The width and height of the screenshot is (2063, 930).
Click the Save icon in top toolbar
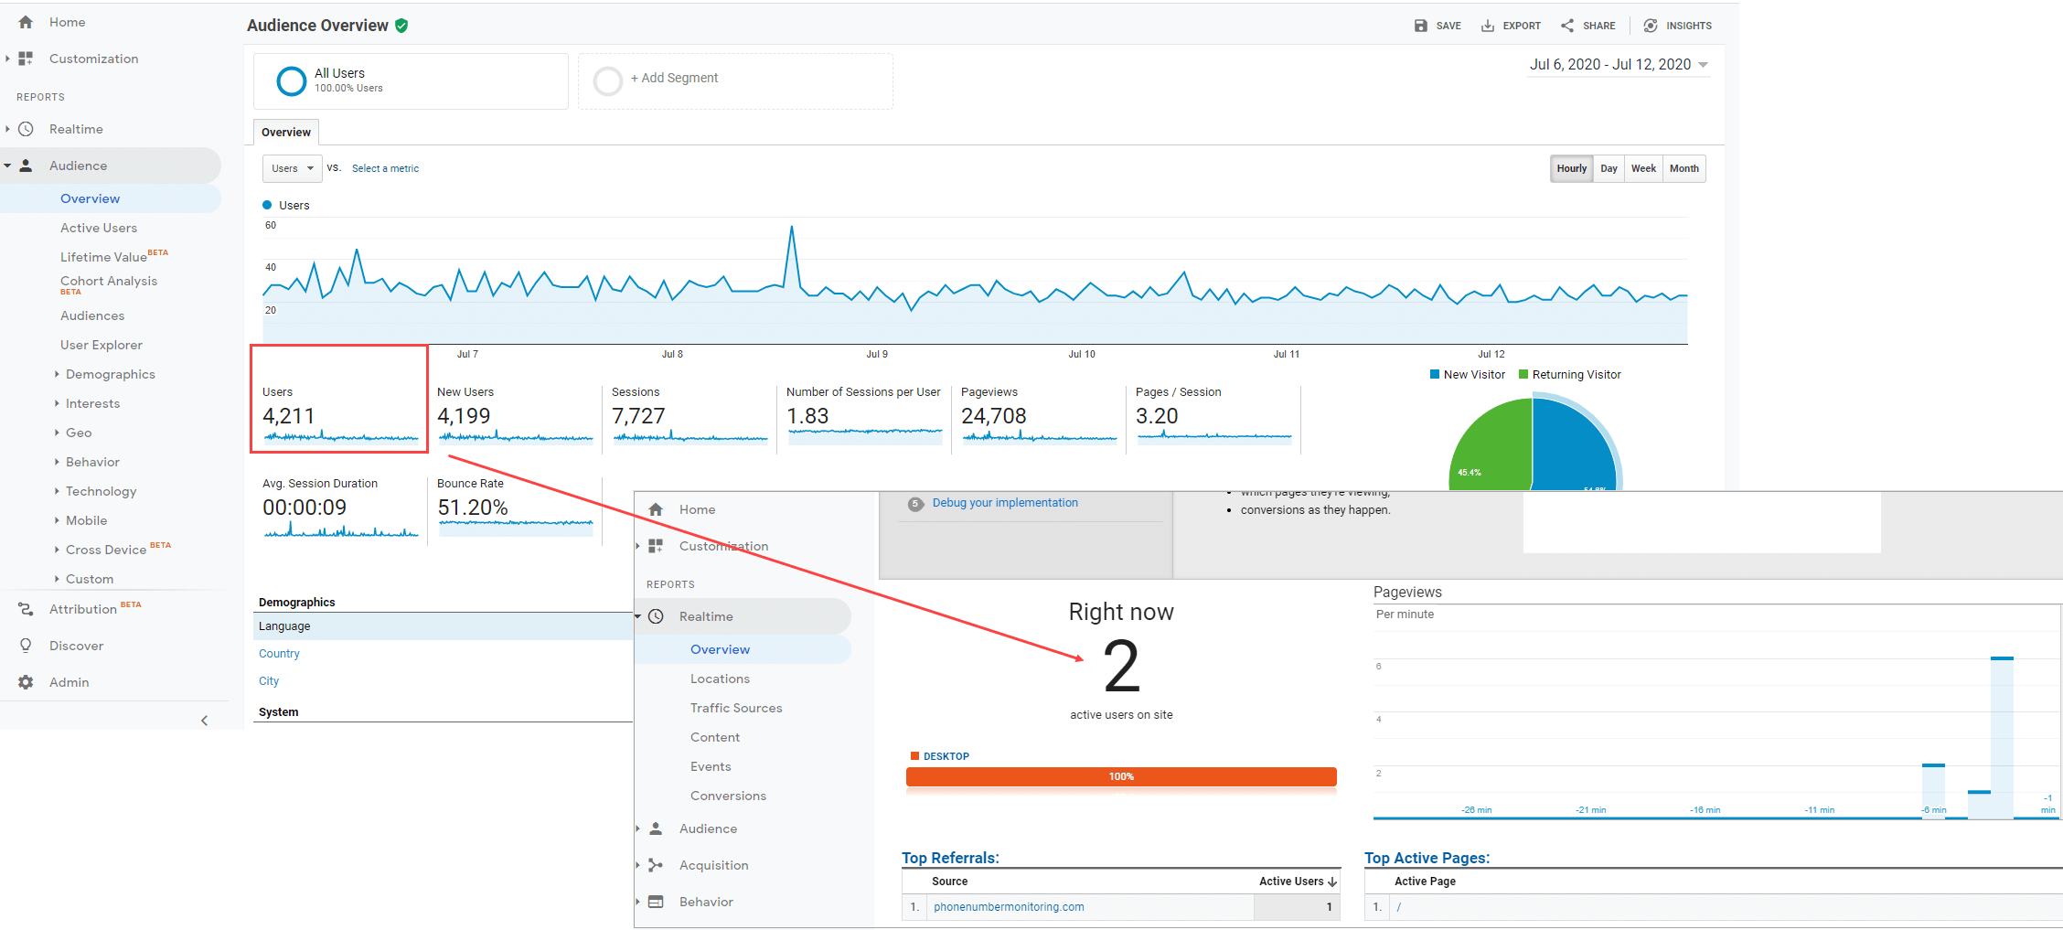[x=1420, y=26]
